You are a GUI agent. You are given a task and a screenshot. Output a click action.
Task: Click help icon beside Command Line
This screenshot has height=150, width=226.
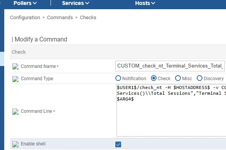coord(15,111)
